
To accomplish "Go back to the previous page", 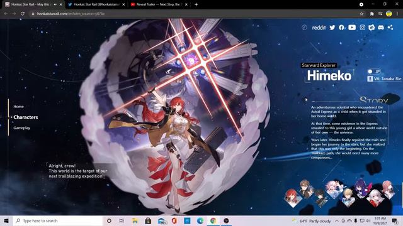I will pos(6,14).
